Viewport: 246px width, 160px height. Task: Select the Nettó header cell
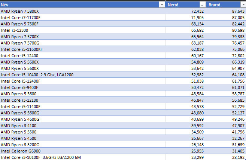point(186,5)
